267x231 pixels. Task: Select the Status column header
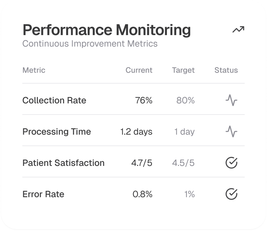tap(226, 70)
